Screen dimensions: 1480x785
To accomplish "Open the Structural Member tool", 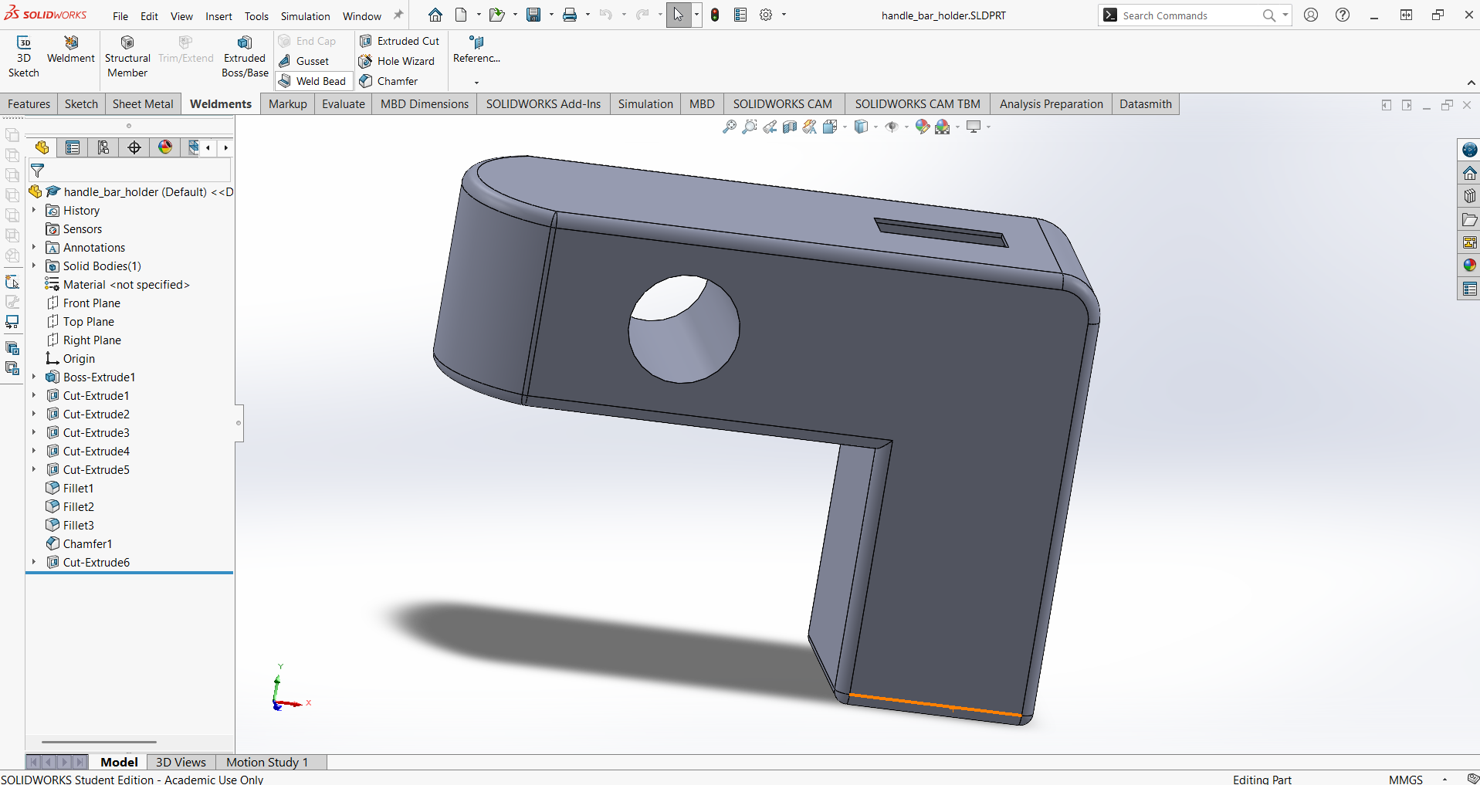I will (x=127, y=56).
